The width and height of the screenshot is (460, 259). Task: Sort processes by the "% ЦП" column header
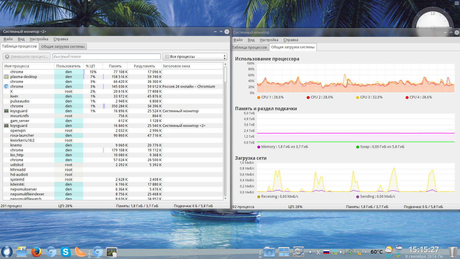(x=90, y=66)
